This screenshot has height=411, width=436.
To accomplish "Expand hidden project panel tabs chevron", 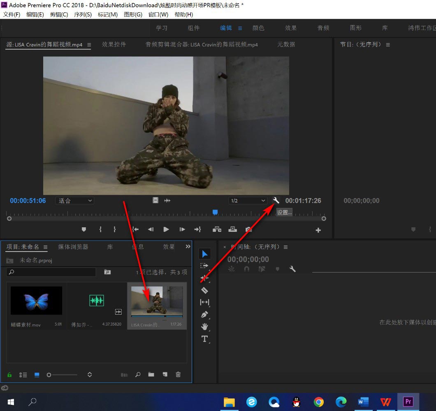I will click(188, 247).
